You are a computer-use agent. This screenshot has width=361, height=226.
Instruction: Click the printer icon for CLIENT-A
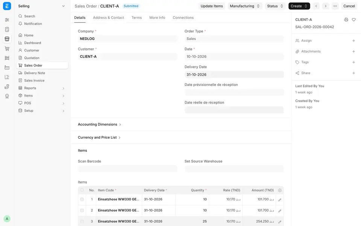click(346, 20)
